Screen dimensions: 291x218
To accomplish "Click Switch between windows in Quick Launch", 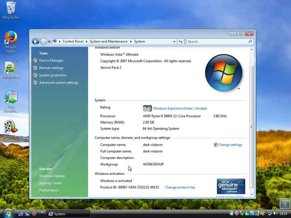I will point(27,214).
